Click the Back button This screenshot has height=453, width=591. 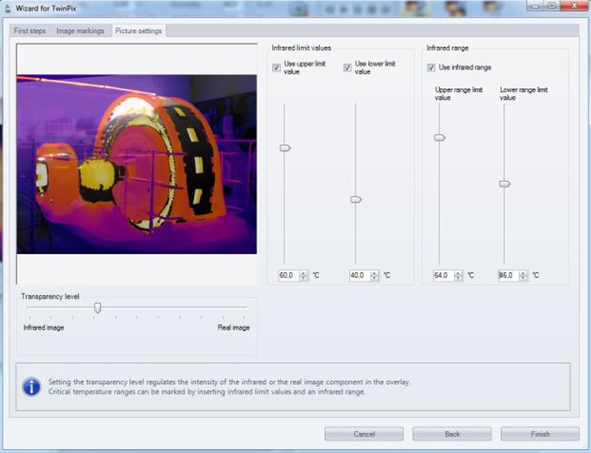(x=452, y=434)
